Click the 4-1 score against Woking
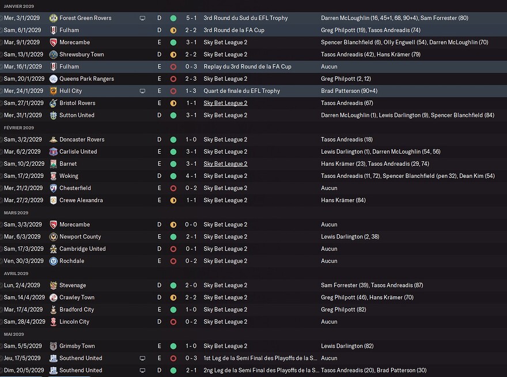 [x=191, y=176]
